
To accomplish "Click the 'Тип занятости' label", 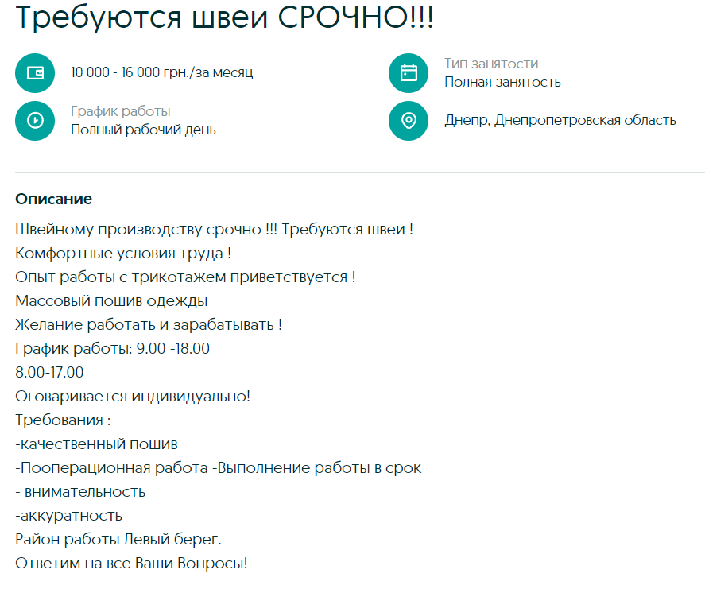I will [x=490, y=64].
